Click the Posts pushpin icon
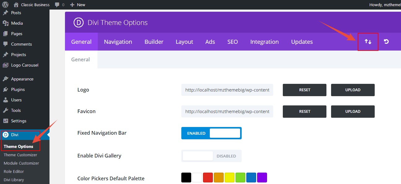401x184 pixels. click(x=6, y=13)
